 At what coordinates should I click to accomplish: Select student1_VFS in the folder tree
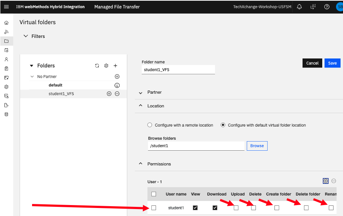(61, 94)
